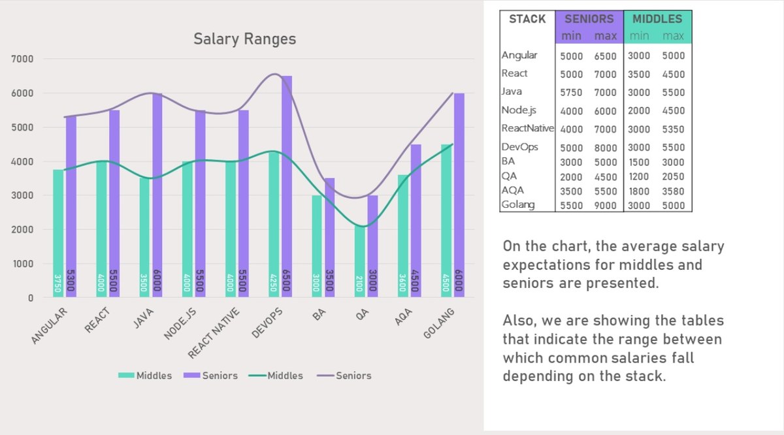Click the AQA middles max value 3580
The image size is (784, 435).
point(673,191)
